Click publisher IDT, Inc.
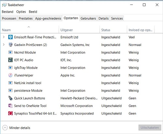The height and width of the screenshot is (134, 163). coord(66,60)
